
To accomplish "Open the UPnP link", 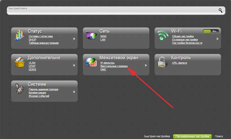I will (x=32, y=66).
